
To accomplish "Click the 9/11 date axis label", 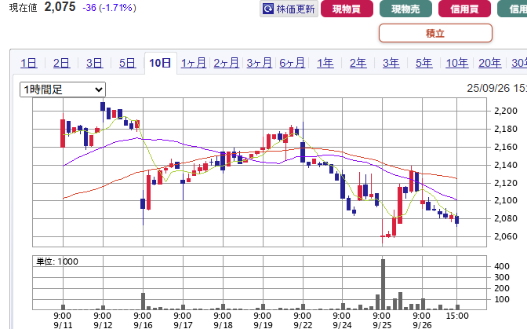I will [x=63, y=325].
